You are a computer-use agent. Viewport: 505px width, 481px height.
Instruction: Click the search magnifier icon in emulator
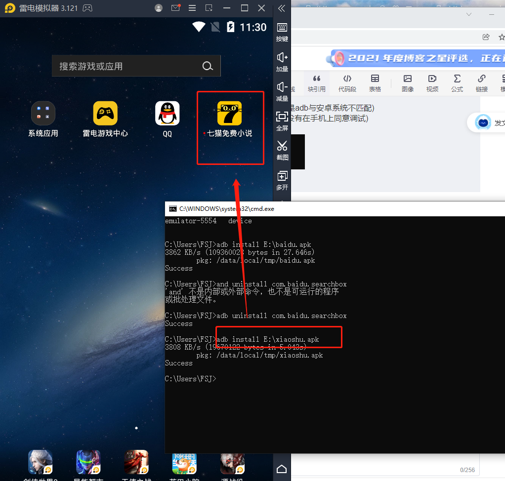click(x=208, y=66)
